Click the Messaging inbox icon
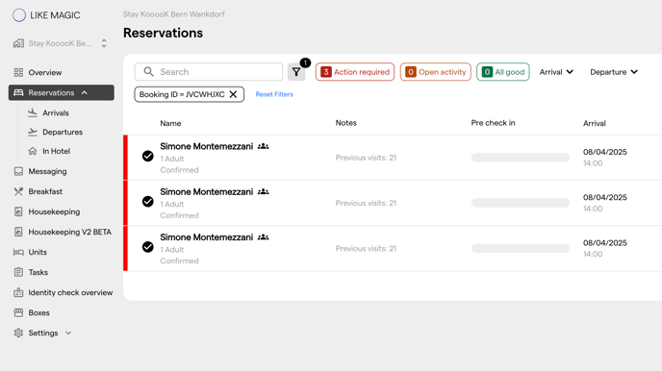This screenshot has height=371, width=662. (18, 171)
